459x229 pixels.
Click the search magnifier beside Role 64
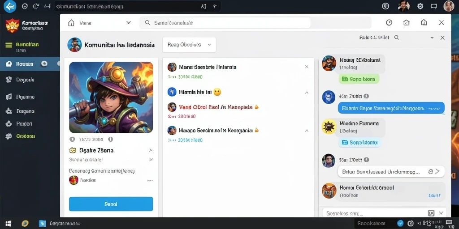(396, 38)
